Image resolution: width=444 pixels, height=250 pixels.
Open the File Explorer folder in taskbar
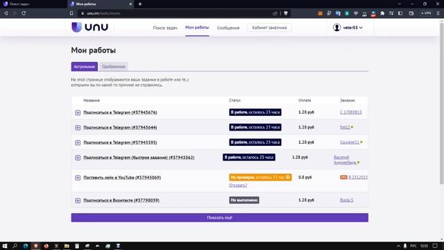67,246
